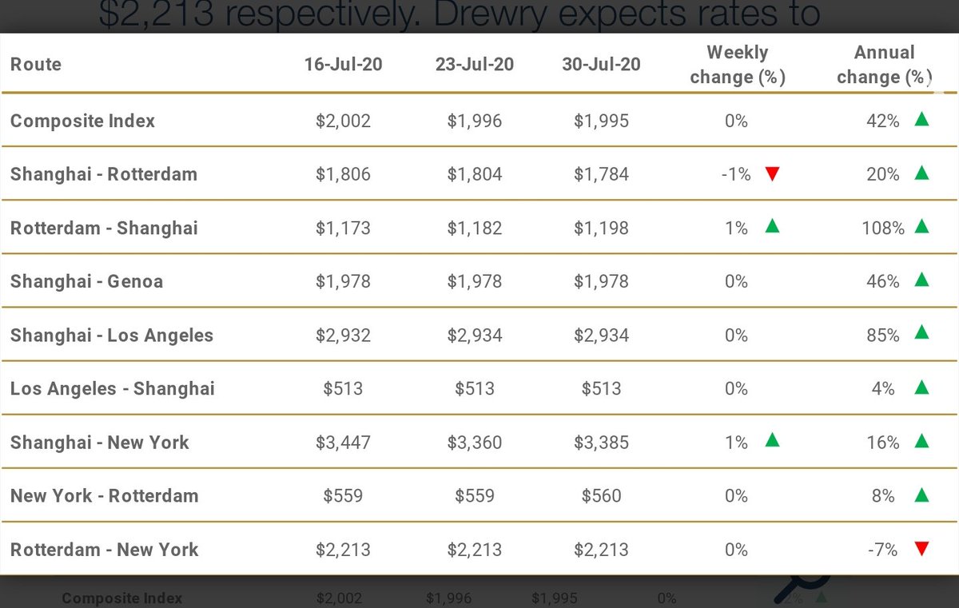Screen dimensions: 959x608
Task: Click red down arrow beside -7% annual change
Action: tap(921, 549)
